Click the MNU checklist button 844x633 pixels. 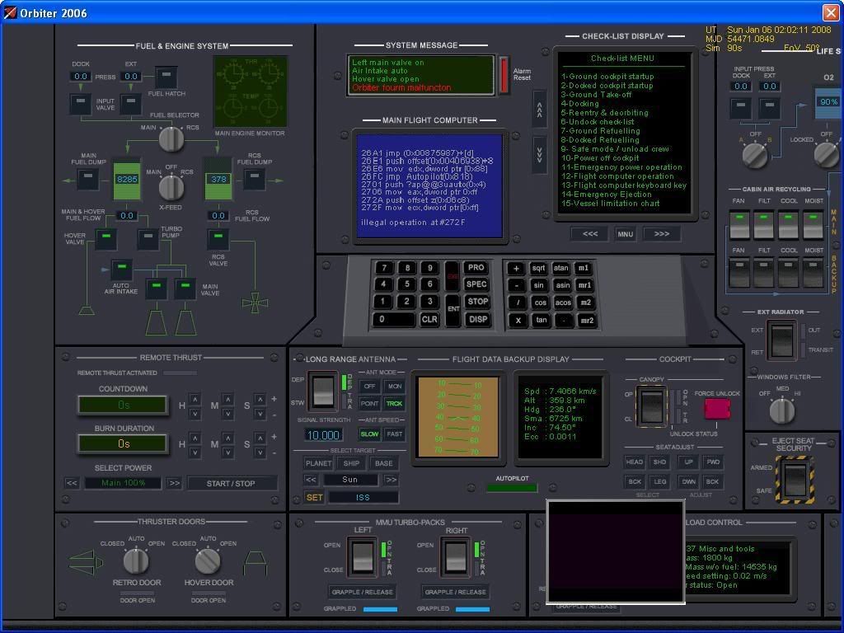(625, 234)
